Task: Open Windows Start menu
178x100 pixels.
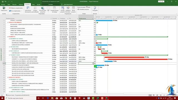Action: click(2, 98)
